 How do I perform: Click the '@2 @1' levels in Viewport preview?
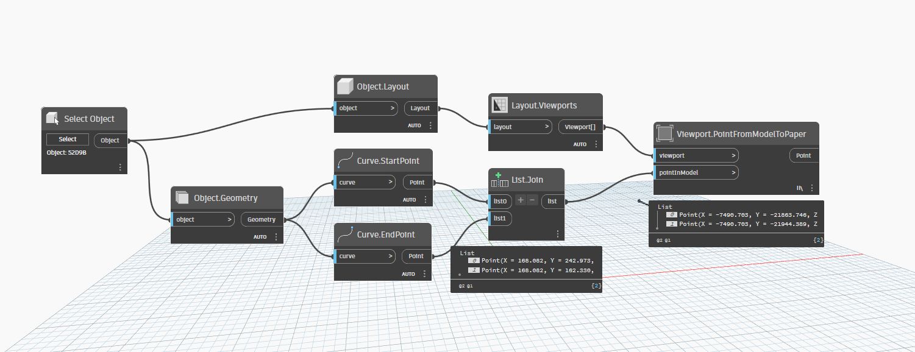coord(663,241)
